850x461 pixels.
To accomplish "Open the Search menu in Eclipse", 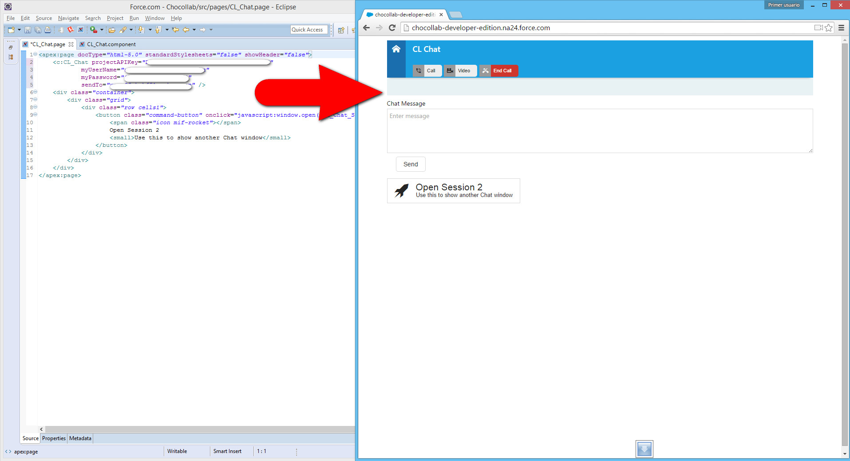I will [x=93, y=18].
